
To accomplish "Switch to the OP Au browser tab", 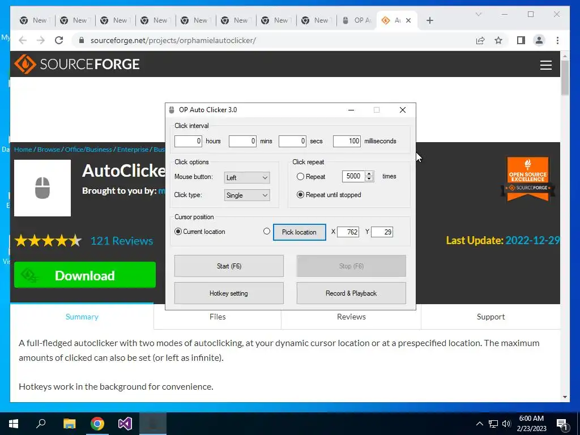I will [357, 20].
